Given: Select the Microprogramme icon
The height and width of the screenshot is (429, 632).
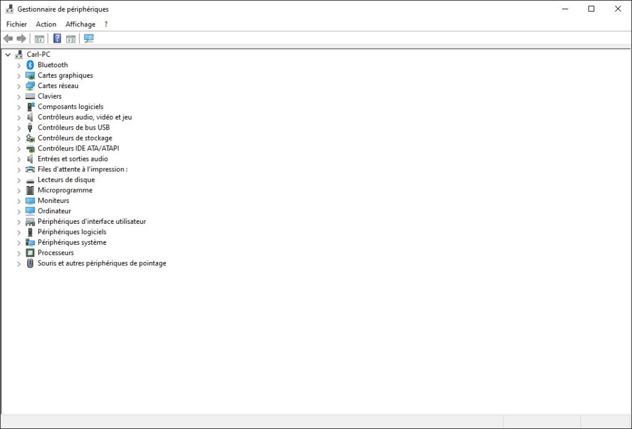Looking at the screenshot, I should pyautogui.click(x=30, y=190).
